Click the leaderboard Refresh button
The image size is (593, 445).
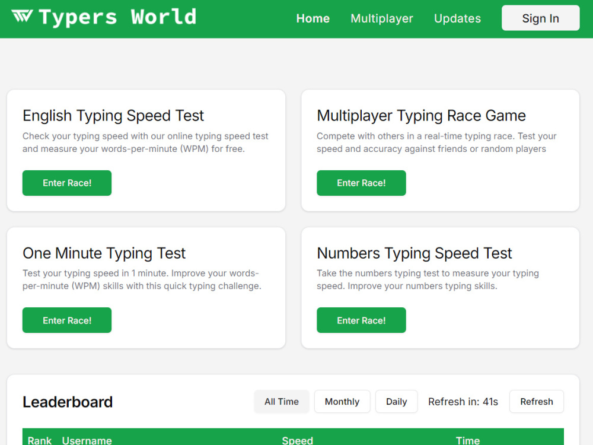(536, 402)
